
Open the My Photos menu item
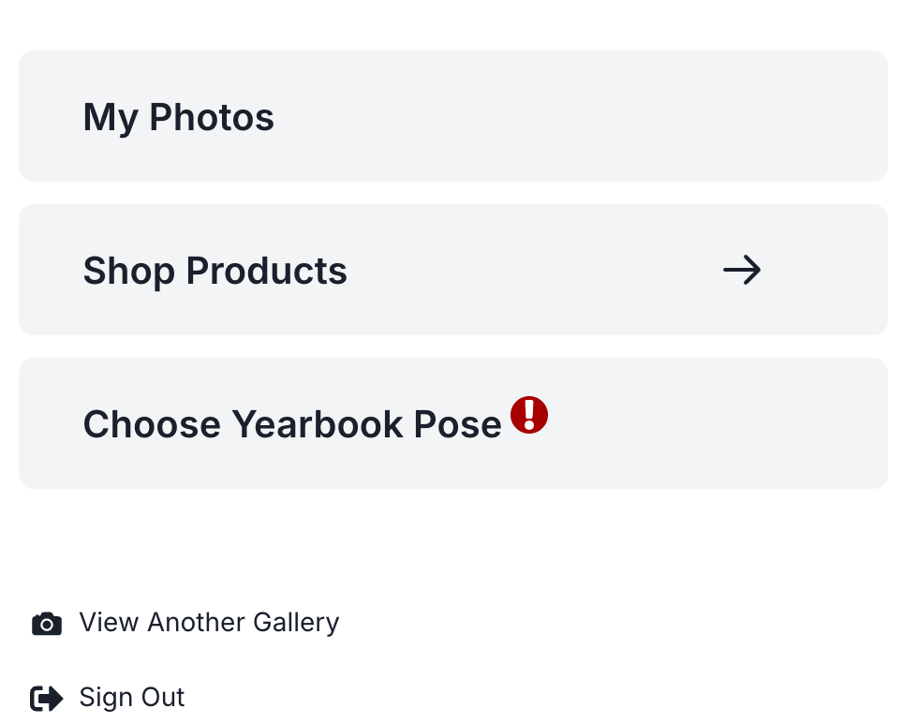coord(452,116)
